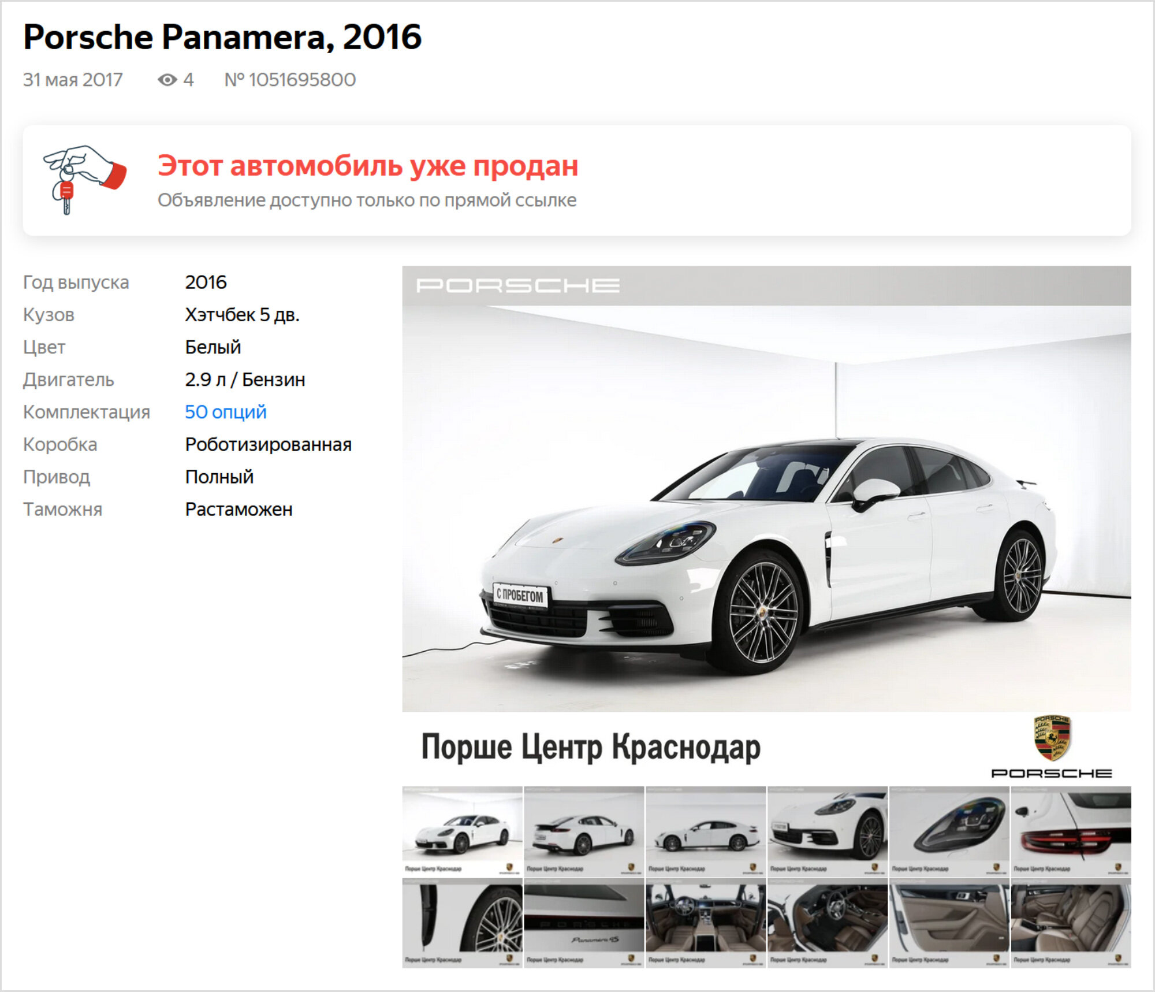Click the 'Кузов' label
The height and width of the screenshot is (992, 1155).
(49, 315)
